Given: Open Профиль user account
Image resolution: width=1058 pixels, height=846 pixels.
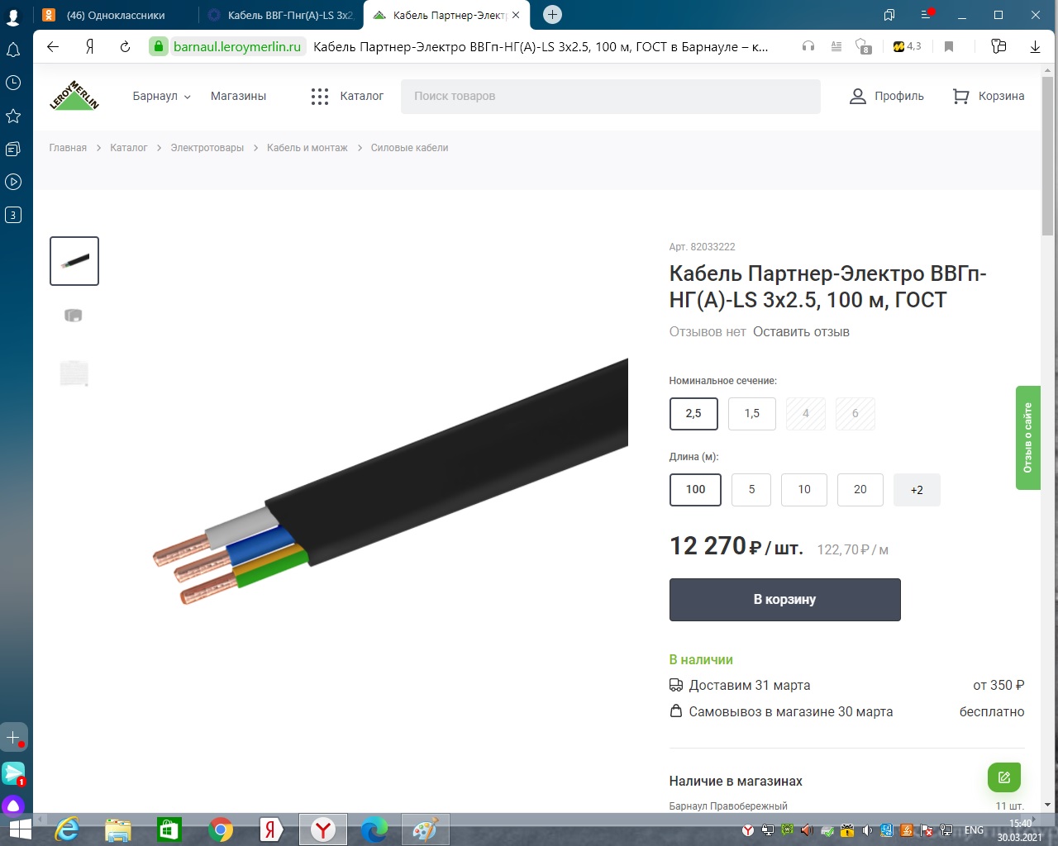Looking at the screenshot, I should (x=886, y=96).
